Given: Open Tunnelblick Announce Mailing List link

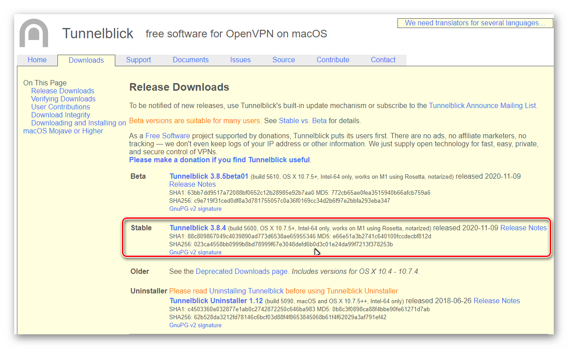Looking at the screenshot, I should tap(483, 106).
